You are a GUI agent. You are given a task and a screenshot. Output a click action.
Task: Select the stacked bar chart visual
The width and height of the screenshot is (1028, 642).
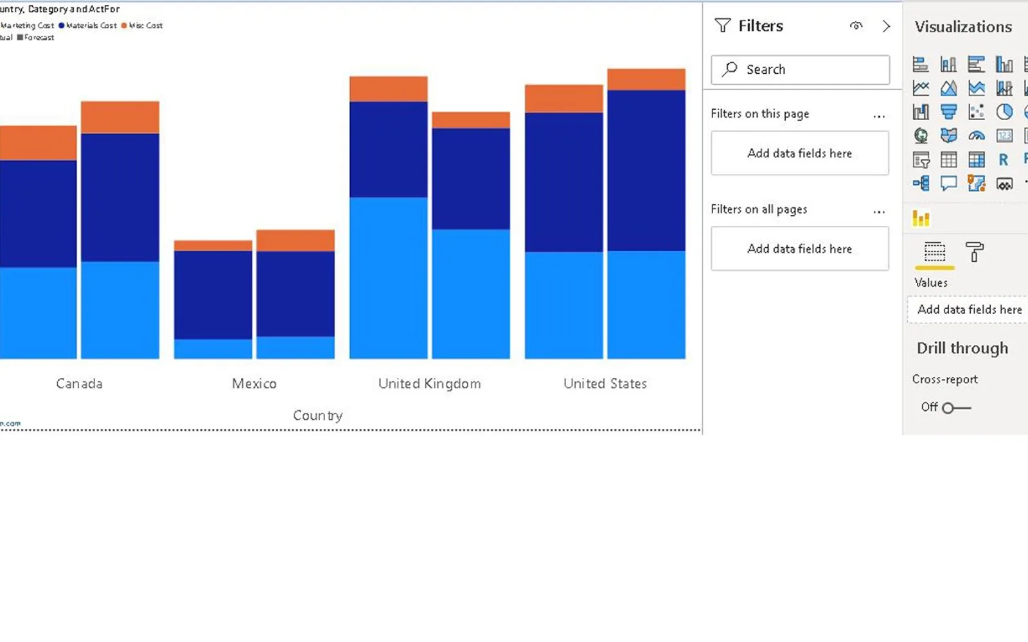coord(921,64)
